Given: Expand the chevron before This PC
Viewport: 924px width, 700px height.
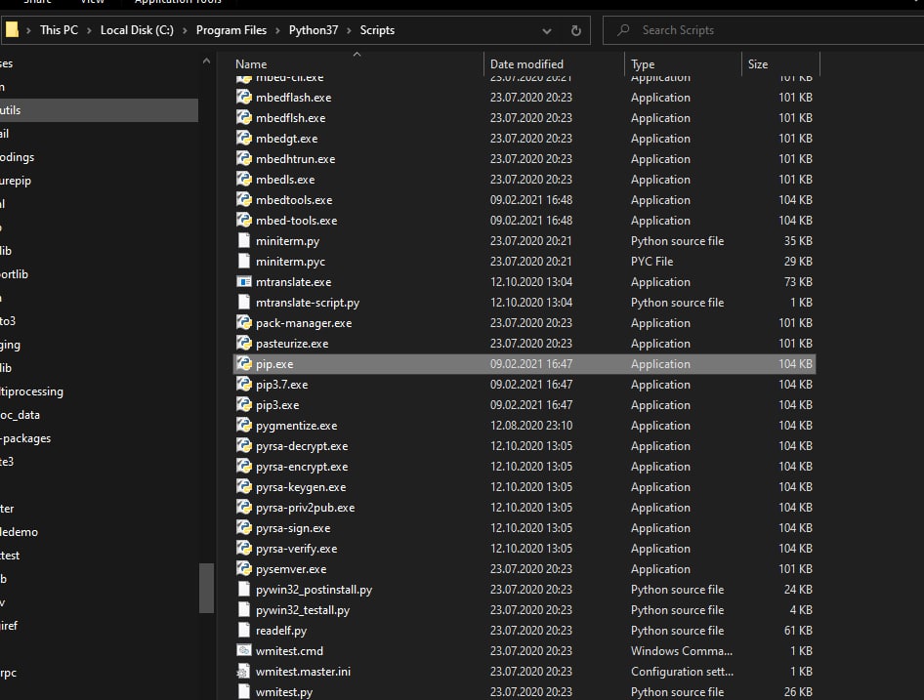Looking at the screenshot, I should [x=28, y=30].
